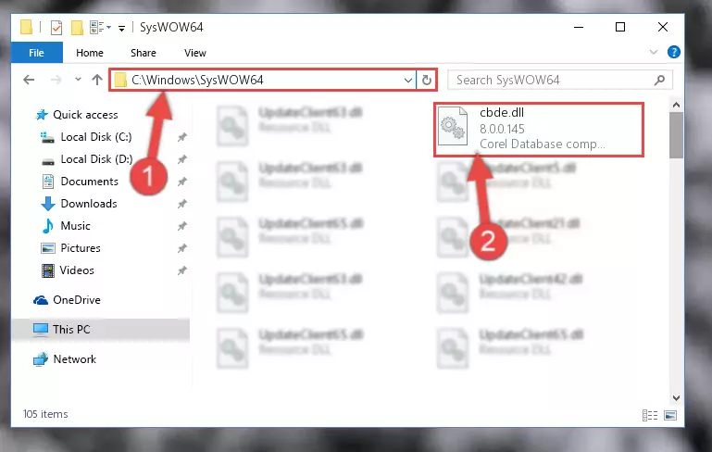
Task: Refresh the SysWOW64 folder view
Action: point(427,81)
